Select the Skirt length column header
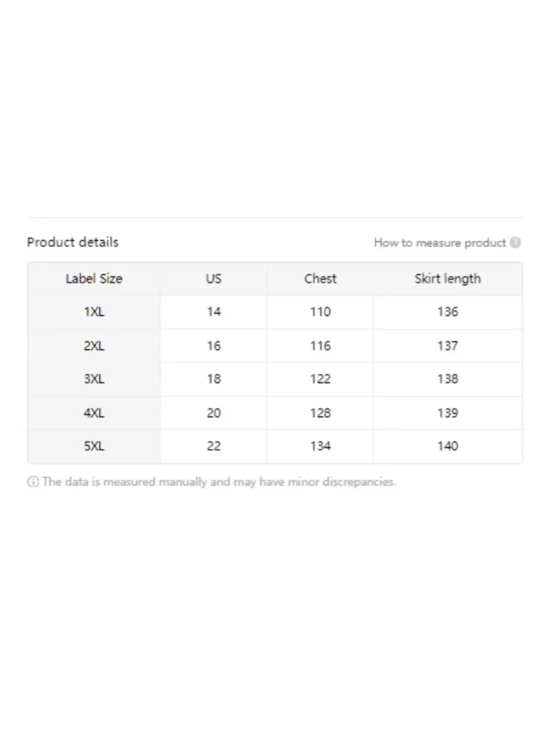The height and width of the screenshot is (729, 547). [x=448, y=279]
